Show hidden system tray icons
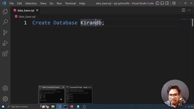 [186, 107]
